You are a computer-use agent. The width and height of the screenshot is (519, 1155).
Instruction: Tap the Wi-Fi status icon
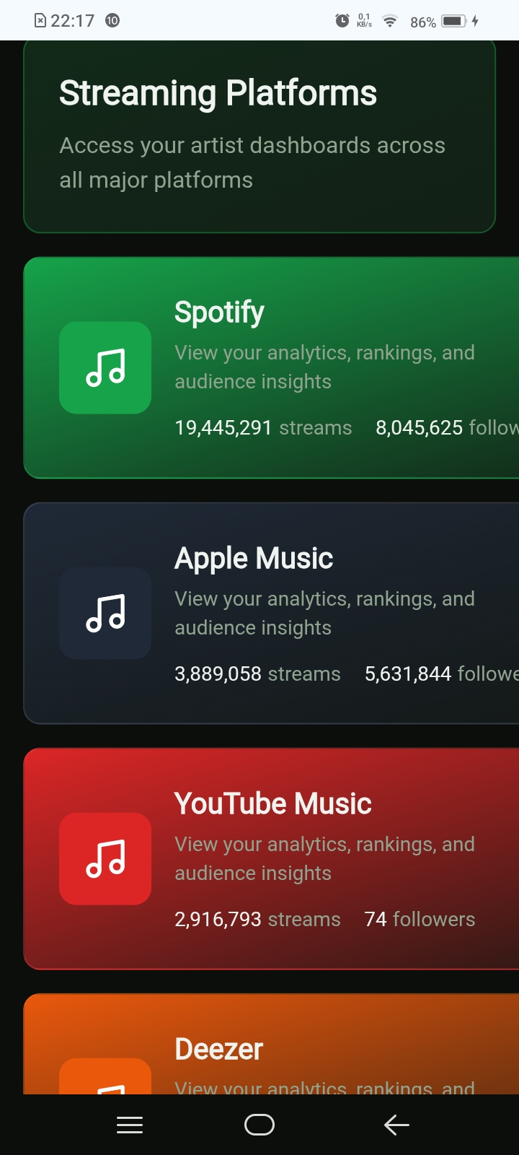point(390,21)
